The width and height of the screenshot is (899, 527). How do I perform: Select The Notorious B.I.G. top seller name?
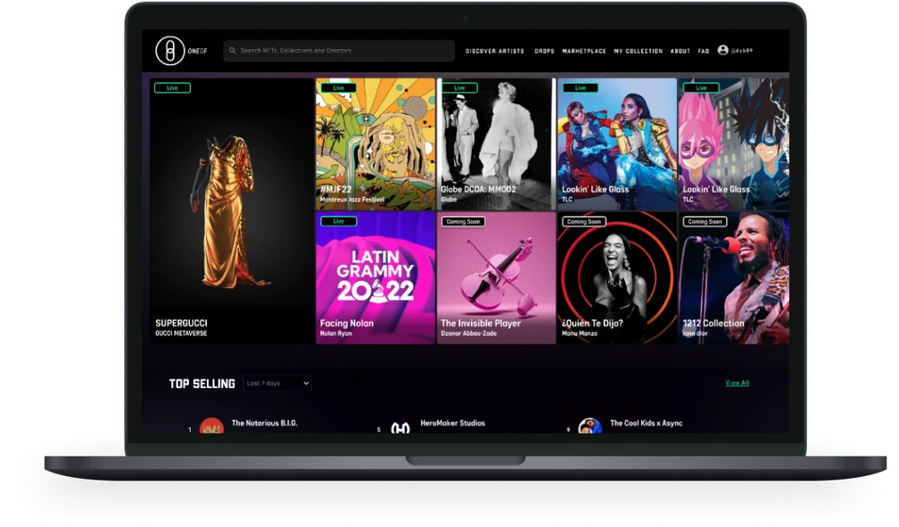coord(264,424)
